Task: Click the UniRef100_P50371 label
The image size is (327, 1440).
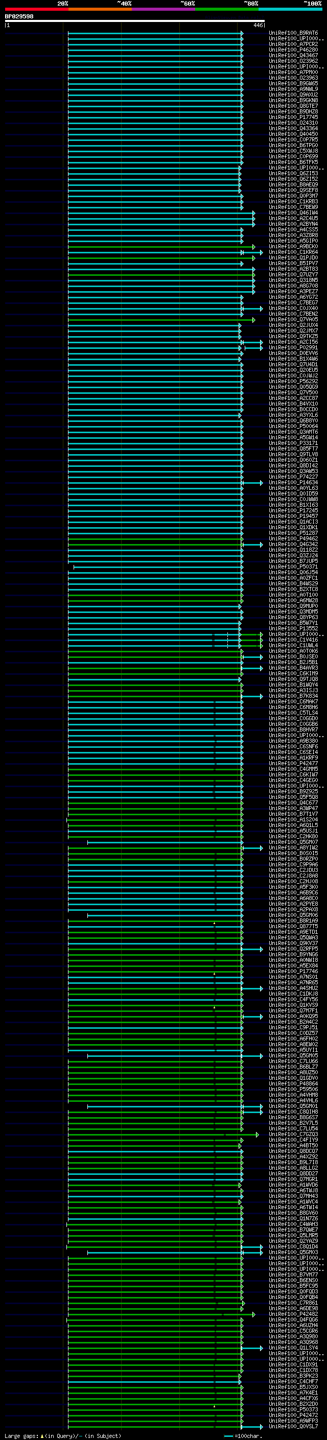Action: click(293, 567)
